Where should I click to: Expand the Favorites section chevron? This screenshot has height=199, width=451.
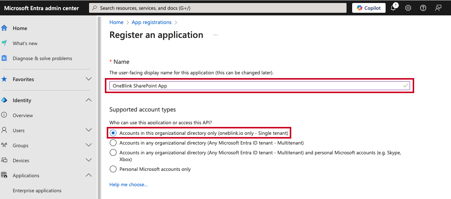click(89, 79)
